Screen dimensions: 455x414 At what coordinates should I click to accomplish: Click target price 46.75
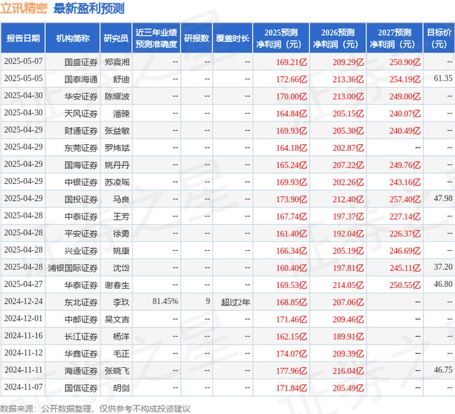tap(443, 369)
